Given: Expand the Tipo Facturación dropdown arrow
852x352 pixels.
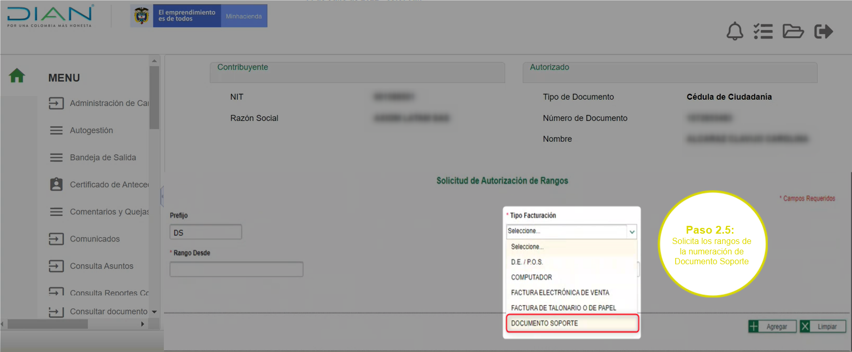Looking at the screenshot, I should (632, 232).
